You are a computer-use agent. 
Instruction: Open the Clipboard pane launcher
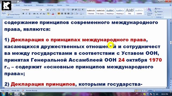point(20,17)
